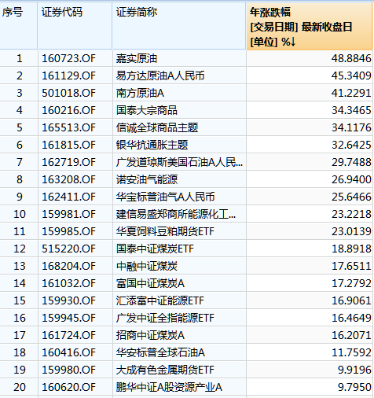Image resolution: width=374 pixels, height=398 pixels.
Task: Click the value 17.2792
Action: click(x=351, y=283)
